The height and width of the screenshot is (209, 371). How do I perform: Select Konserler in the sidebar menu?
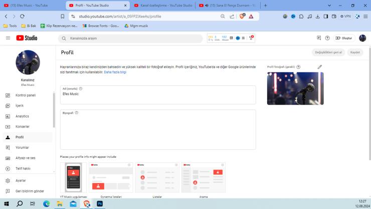[22, 127]
